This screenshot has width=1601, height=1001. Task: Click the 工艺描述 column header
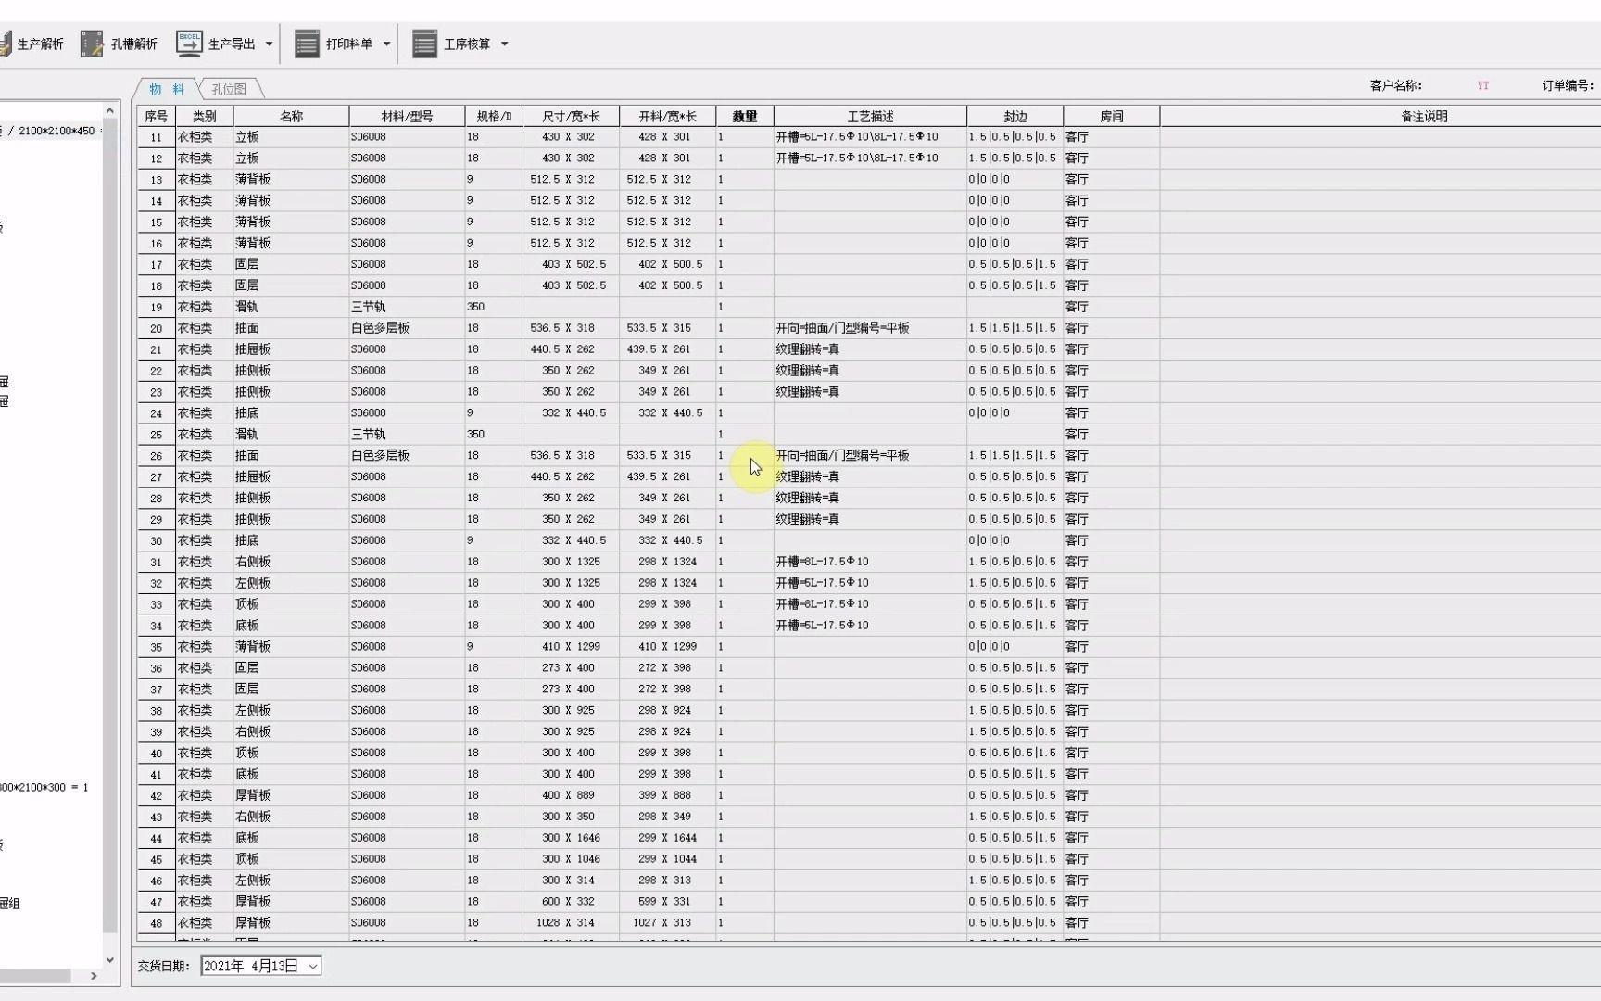point(870,116)
